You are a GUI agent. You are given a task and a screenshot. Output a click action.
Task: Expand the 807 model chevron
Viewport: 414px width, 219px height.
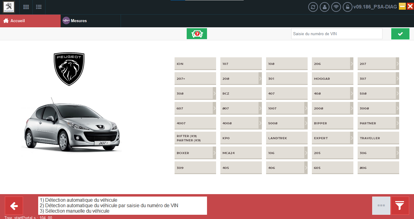coord(260,108)
